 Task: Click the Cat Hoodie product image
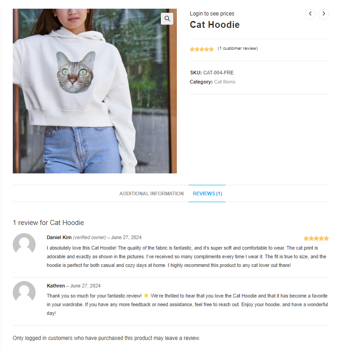(95, 91)
